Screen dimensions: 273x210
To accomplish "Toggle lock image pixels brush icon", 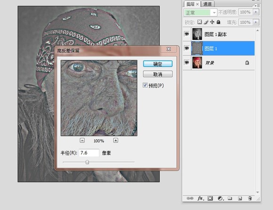I will 206,22.
